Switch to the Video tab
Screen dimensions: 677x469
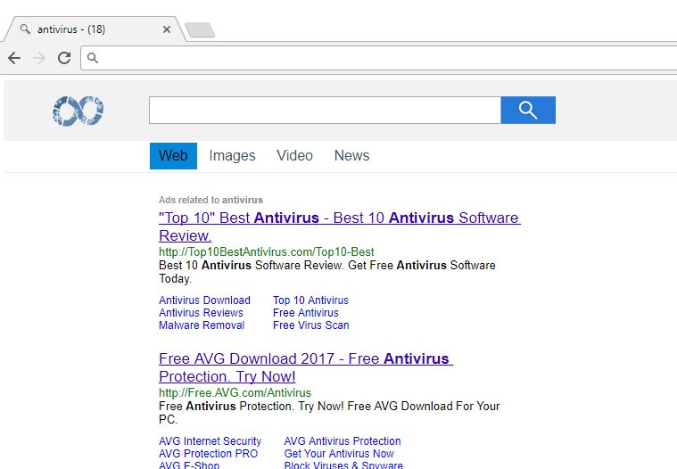point(294,155)
